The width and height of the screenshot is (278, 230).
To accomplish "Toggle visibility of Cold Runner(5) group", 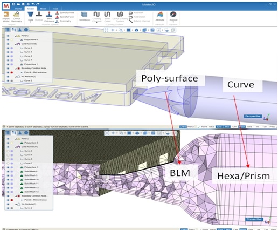I will click(8, 44).
